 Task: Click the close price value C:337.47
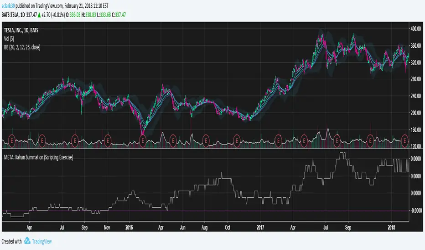[x=119, y=15]
